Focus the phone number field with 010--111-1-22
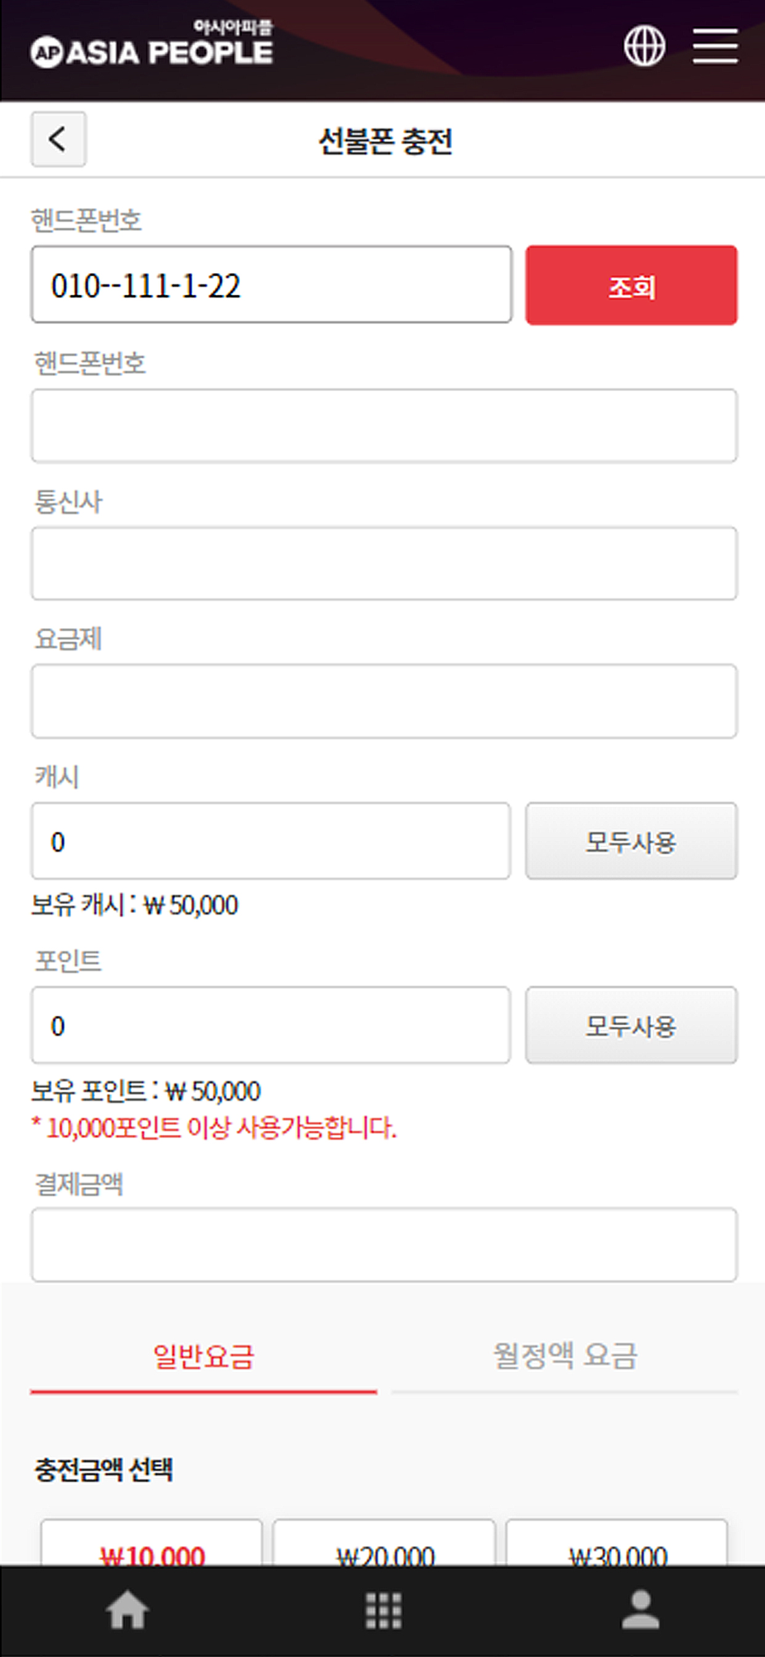 point(272,284)
